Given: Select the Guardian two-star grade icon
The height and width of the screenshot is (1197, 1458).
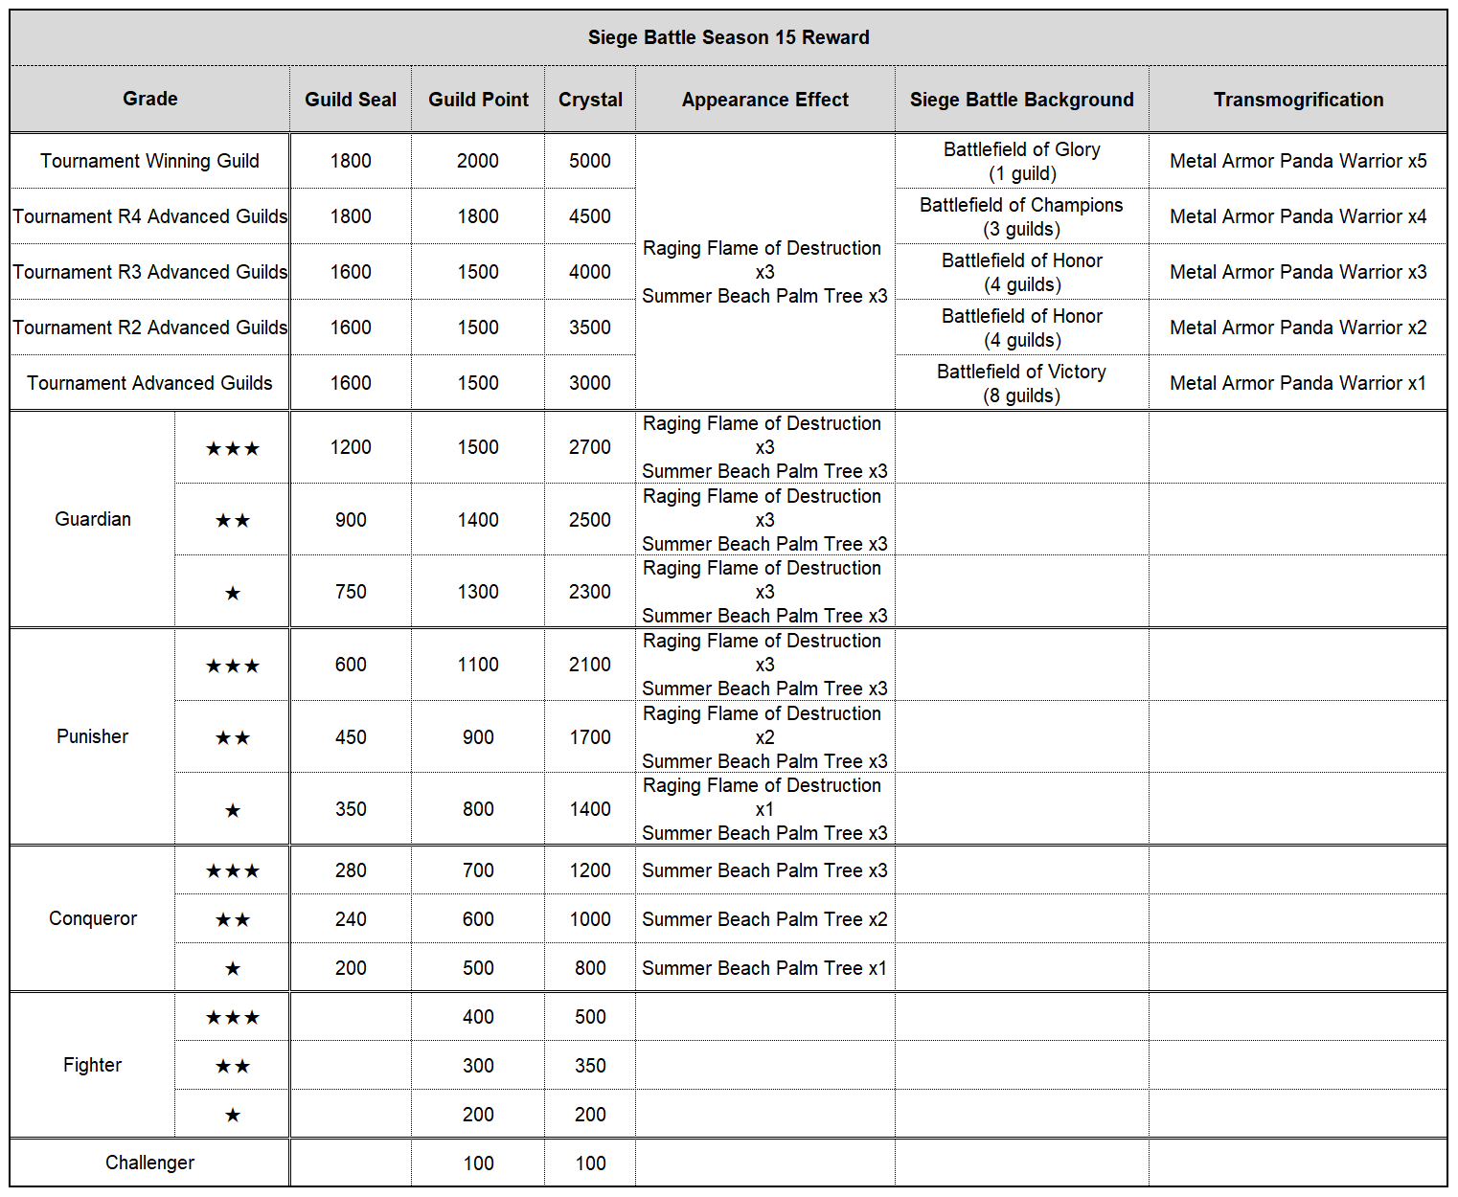Looking at the screenshot, I should 232,521.
